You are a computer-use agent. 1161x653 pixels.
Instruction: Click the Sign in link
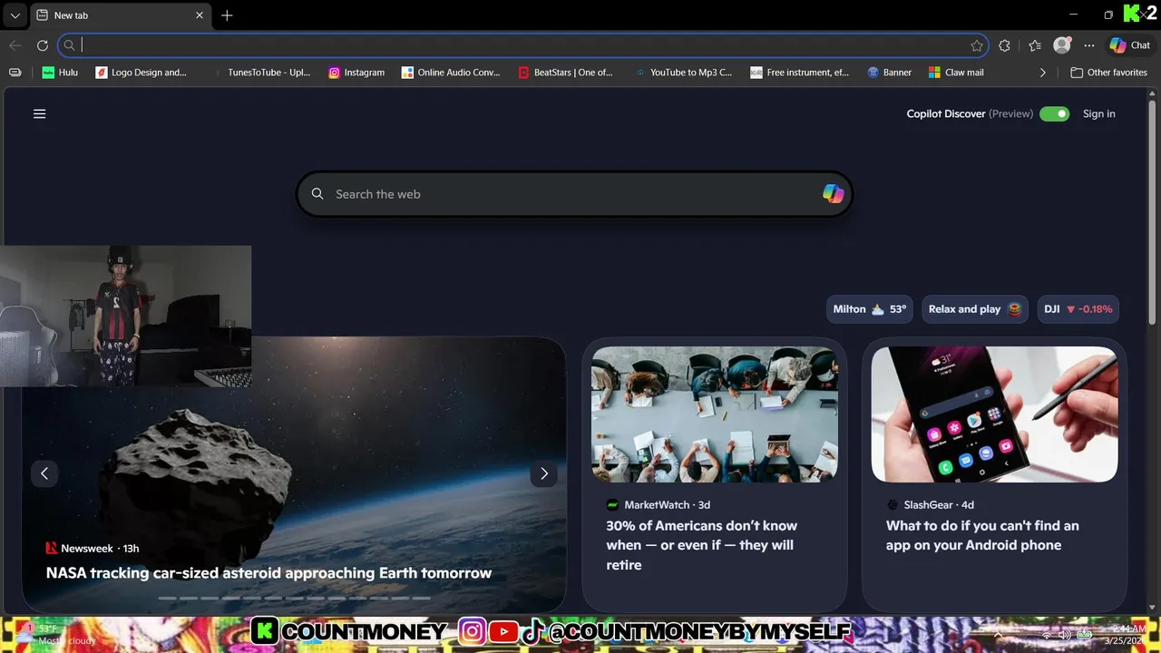coord(1099,113)
